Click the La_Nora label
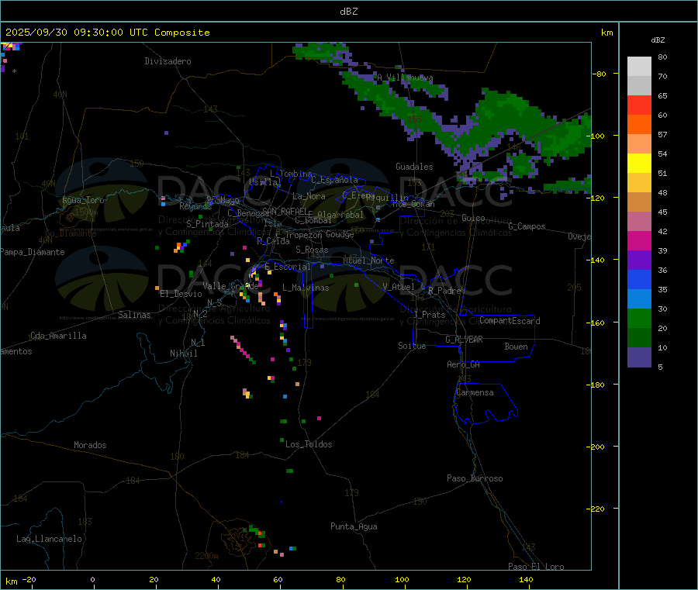 [x=309, y=197]
